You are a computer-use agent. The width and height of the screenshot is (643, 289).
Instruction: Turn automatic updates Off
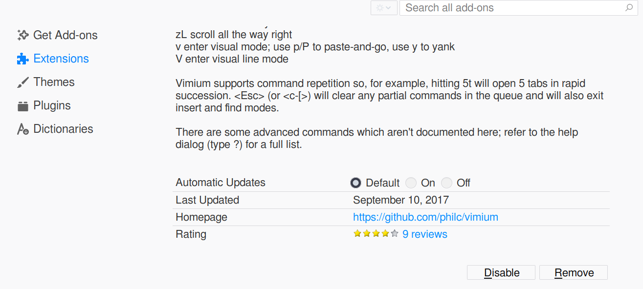(446, 183)
